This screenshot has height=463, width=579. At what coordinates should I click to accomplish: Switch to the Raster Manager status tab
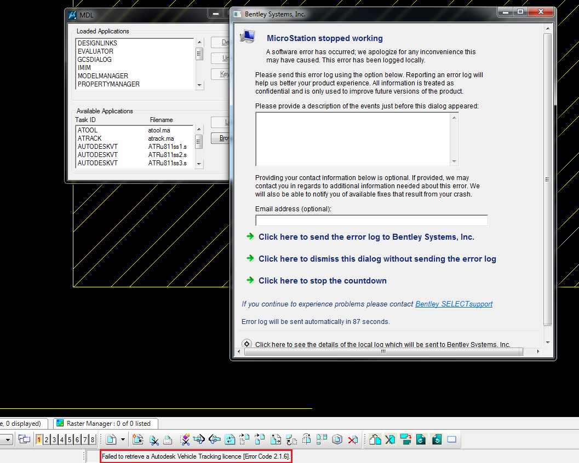[x=105, y=423]
